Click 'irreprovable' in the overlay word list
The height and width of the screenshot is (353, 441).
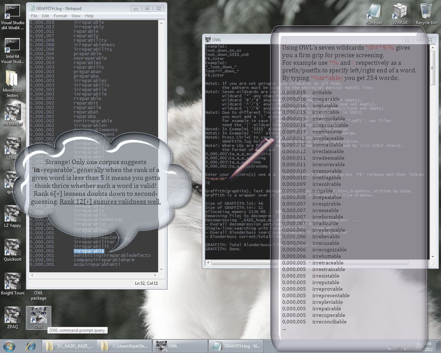coord(327,289)
